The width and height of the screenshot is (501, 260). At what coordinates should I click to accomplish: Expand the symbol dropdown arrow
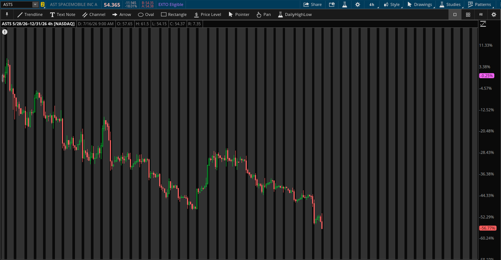(35, 5)
